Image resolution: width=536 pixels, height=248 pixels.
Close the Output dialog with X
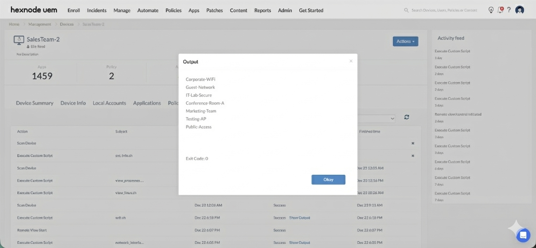tap(351, 61)
